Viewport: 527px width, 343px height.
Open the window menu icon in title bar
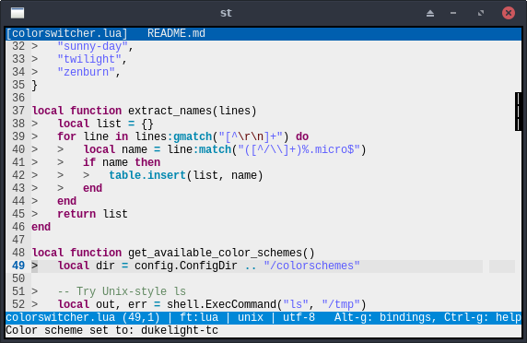click(18, 13)
